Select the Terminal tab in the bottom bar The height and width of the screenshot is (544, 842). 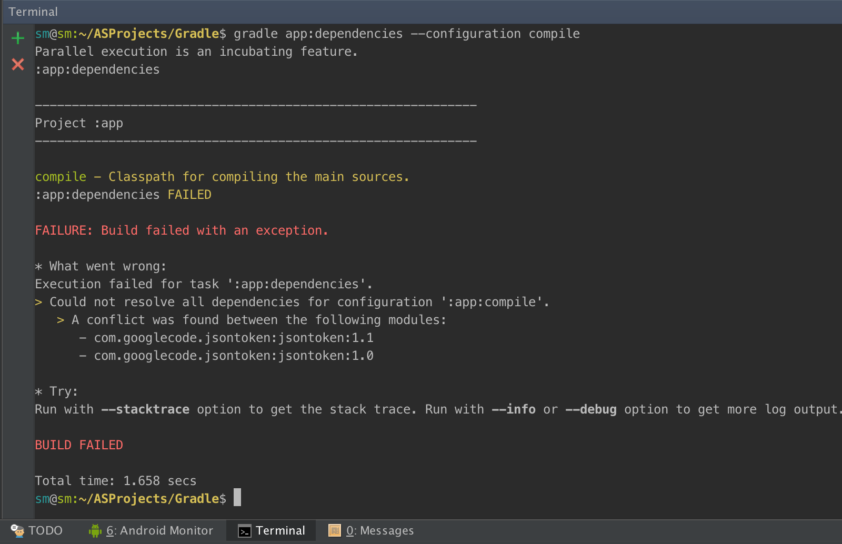pos(280,530)
